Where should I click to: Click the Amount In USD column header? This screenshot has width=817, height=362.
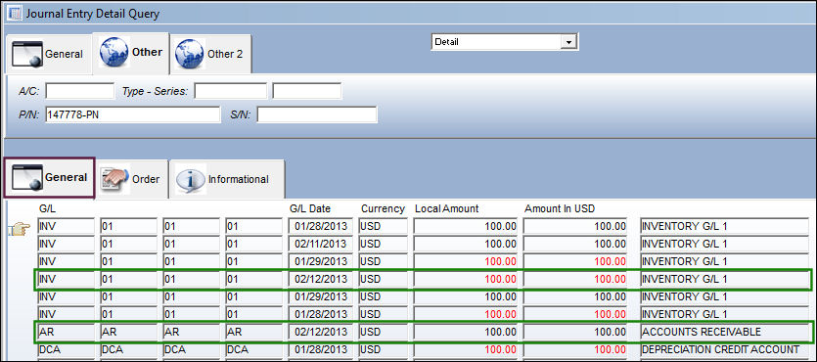point(560,208)
